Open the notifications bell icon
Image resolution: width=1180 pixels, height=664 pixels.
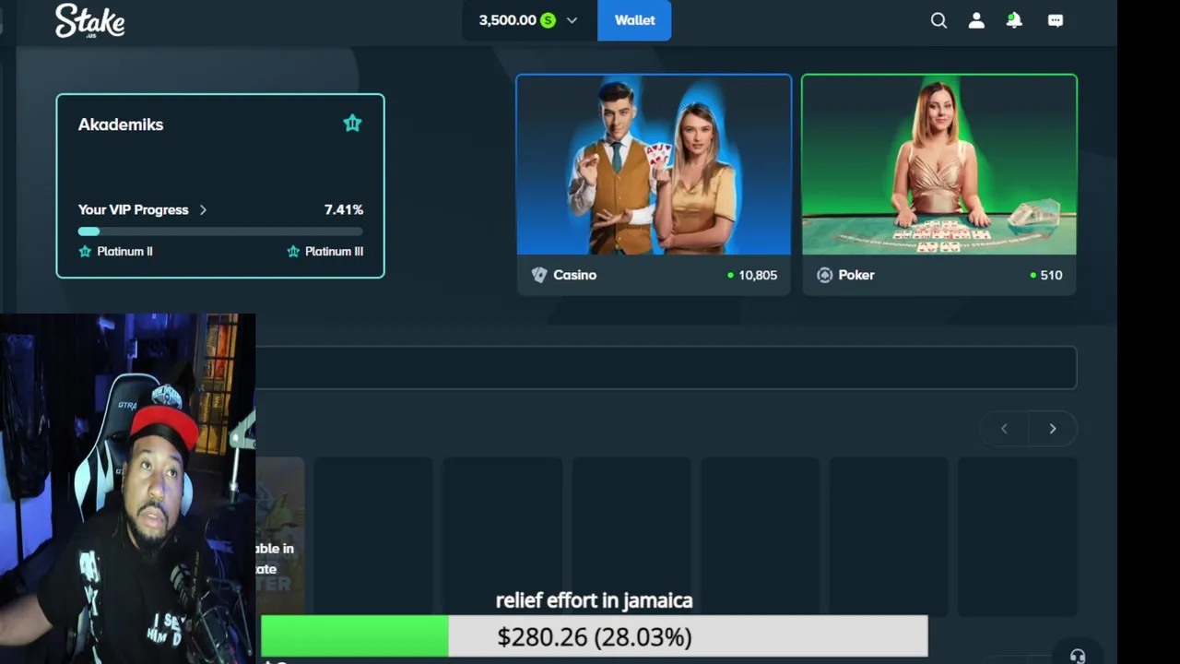tap(1014, 20)
